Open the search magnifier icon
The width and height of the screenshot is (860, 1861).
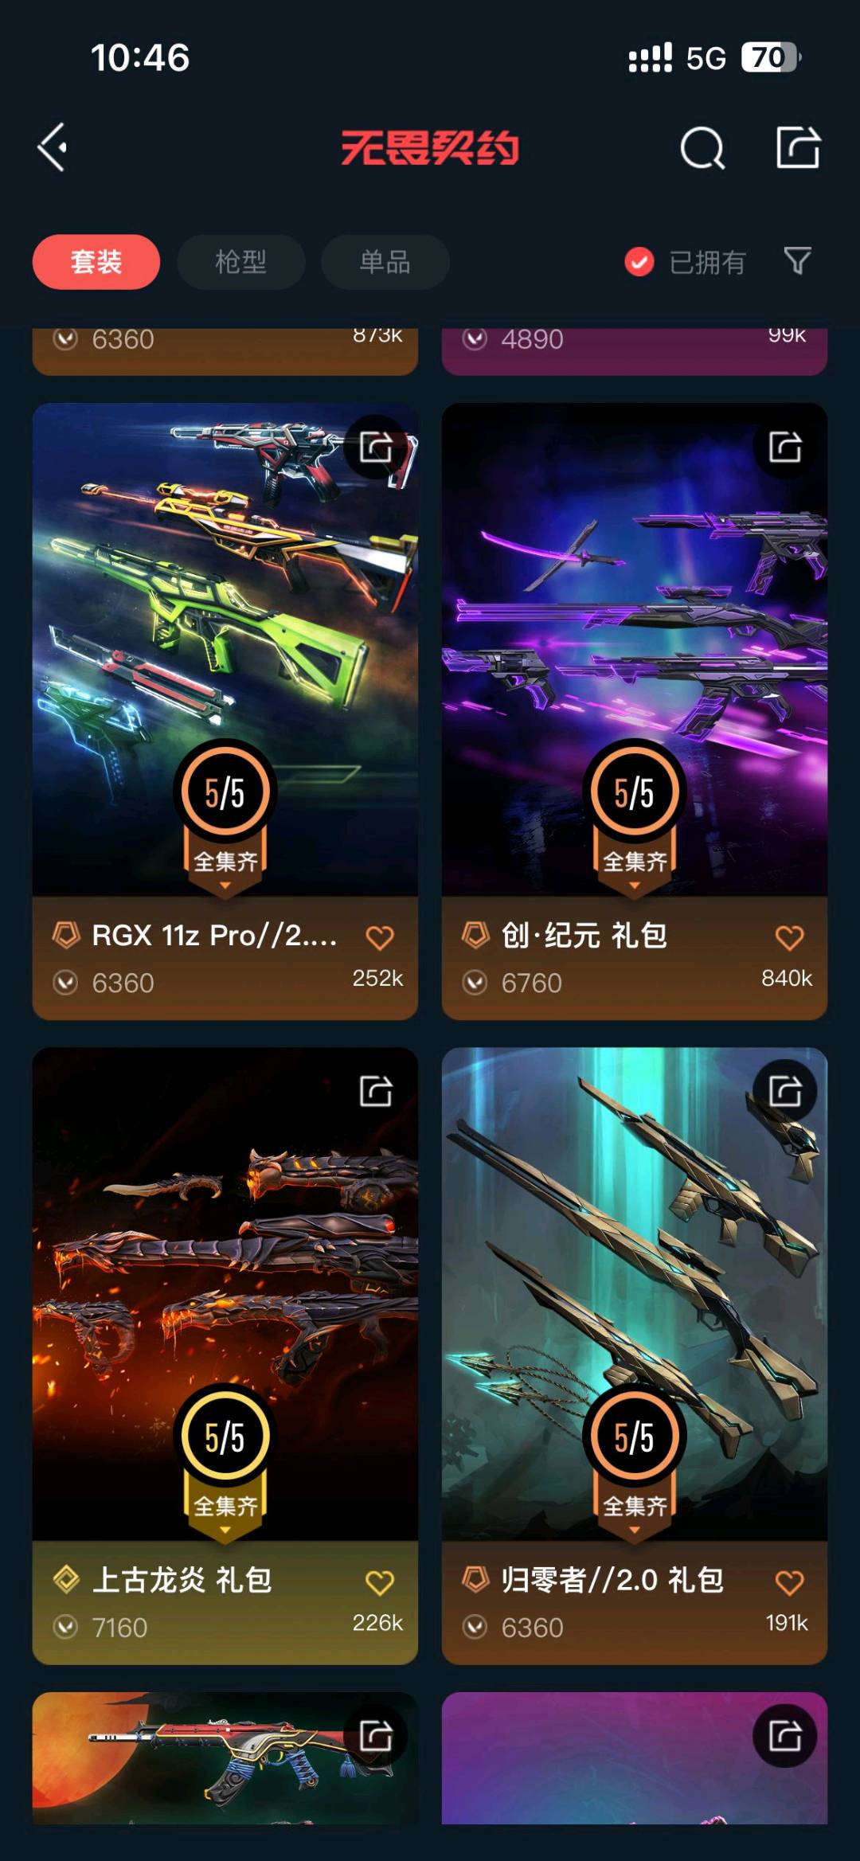[702, 148]
